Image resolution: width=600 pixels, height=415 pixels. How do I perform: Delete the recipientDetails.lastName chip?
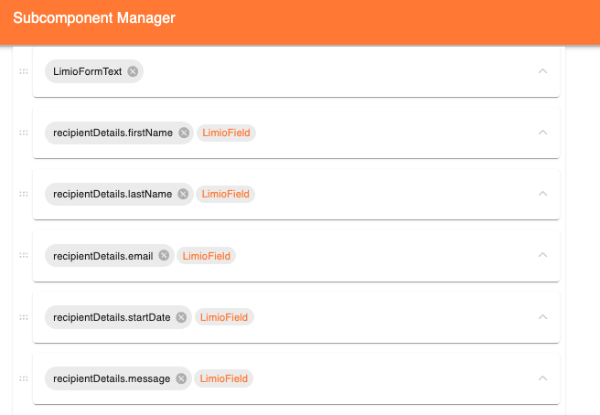pyautogui.click(x=183, y=194)
